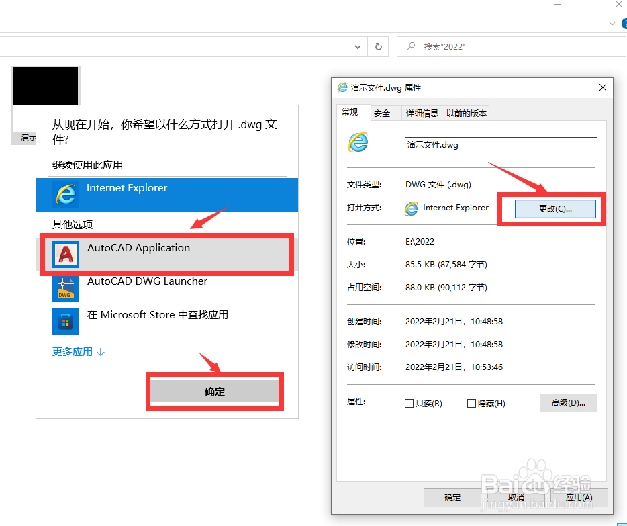Open 高级(D)... advanced attributes

pyautogui.click(x=568, y=403)
